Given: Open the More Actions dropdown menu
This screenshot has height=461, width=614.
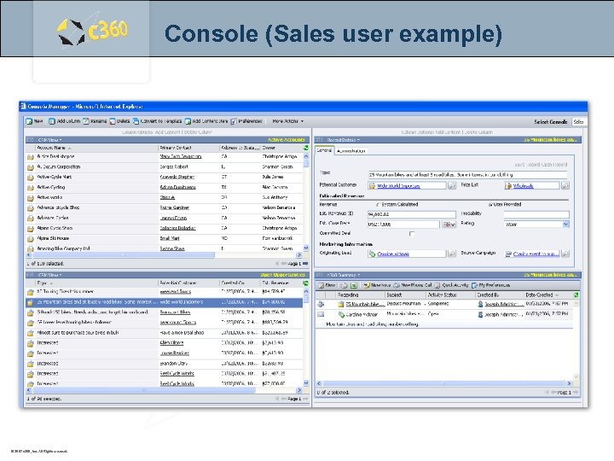Looking at the screenshot, I should click(x=288, y=121).
